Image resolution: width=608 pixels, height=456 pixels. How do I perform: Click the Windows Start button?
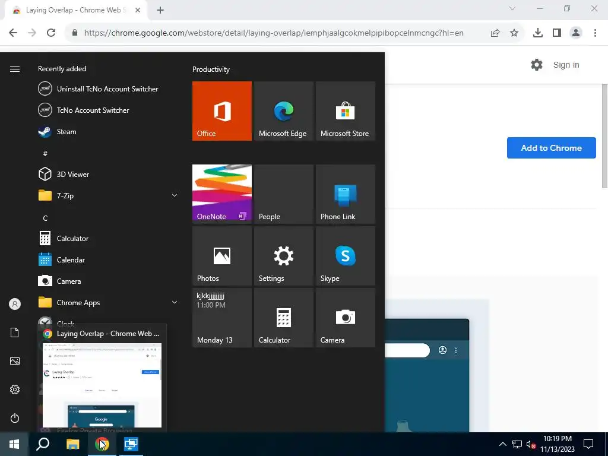[x=14, y=444]
